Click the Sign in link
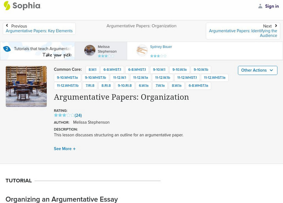 click(272, 6)
